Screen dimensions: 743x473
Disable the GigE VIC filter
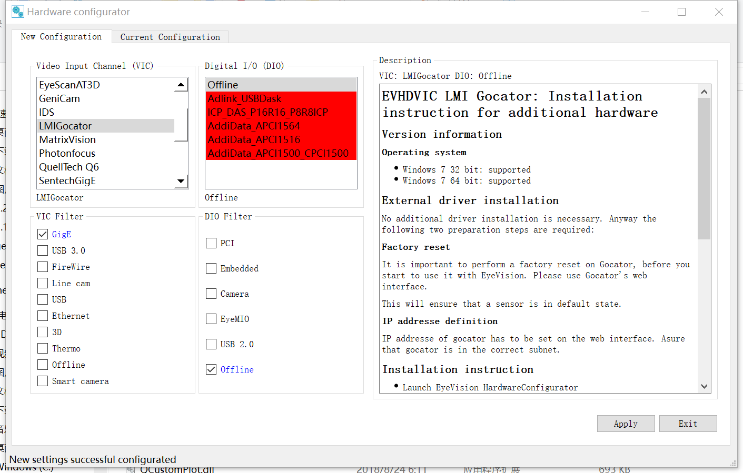(43, 234)
